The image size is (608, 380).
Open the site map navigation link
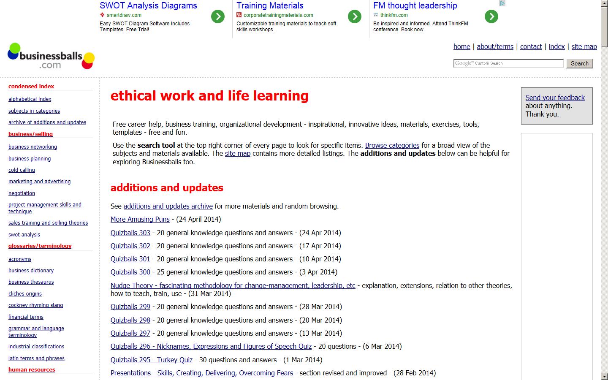coord(584,46)
